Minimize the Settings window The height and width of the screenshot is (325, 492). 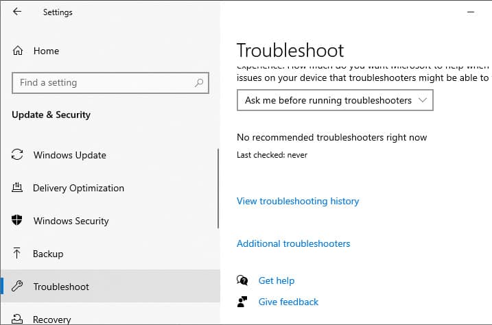click(x=471, y=12)
